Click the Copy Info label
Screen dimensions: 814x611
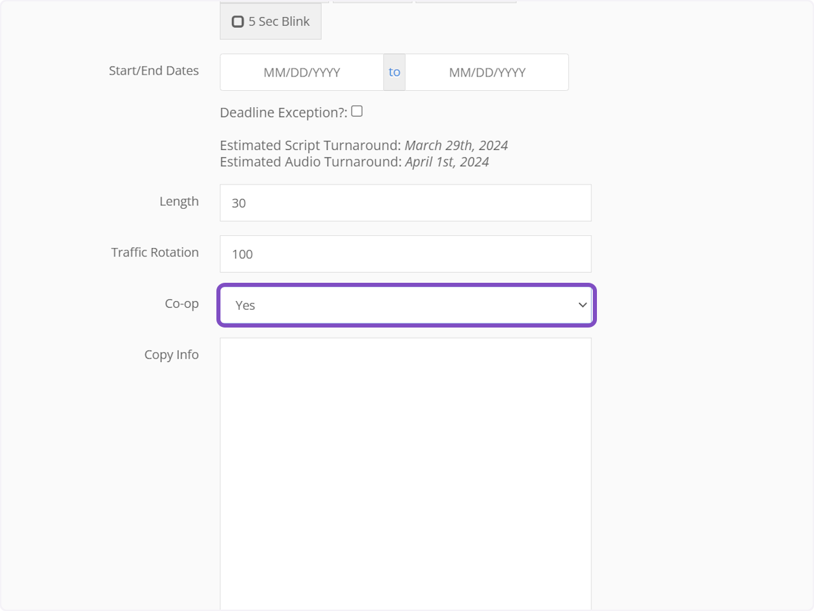click(172, 355)
